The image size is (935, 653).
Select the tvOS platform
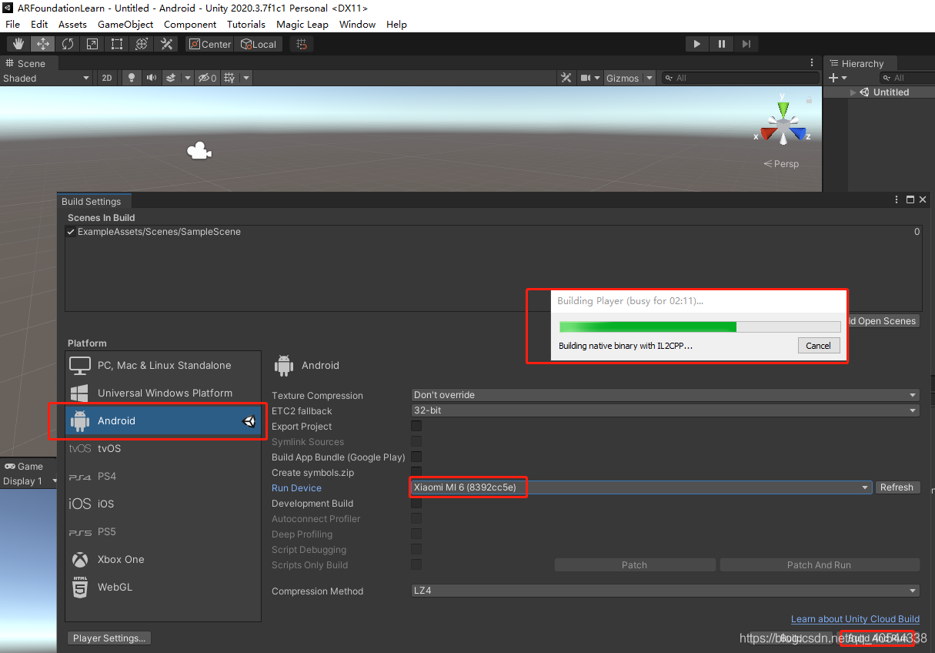163,448
